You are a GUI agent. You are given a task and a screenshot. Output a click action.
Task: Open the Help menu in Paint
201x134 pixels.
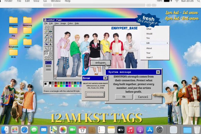pyautogui.click(x=77, y=23)
